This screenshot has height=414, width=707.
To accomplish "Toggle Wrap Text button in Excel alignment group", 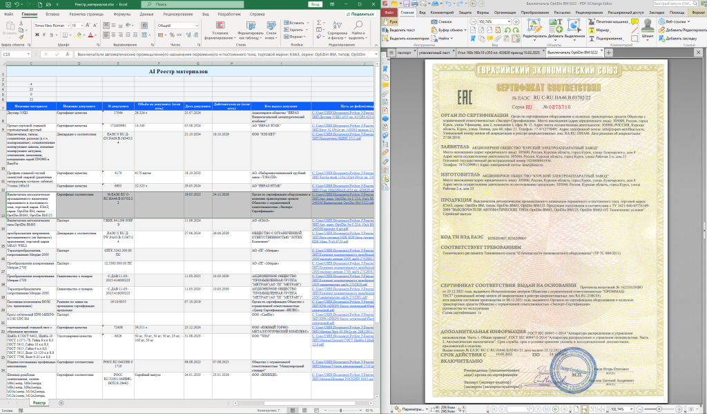I will point(145,26).
